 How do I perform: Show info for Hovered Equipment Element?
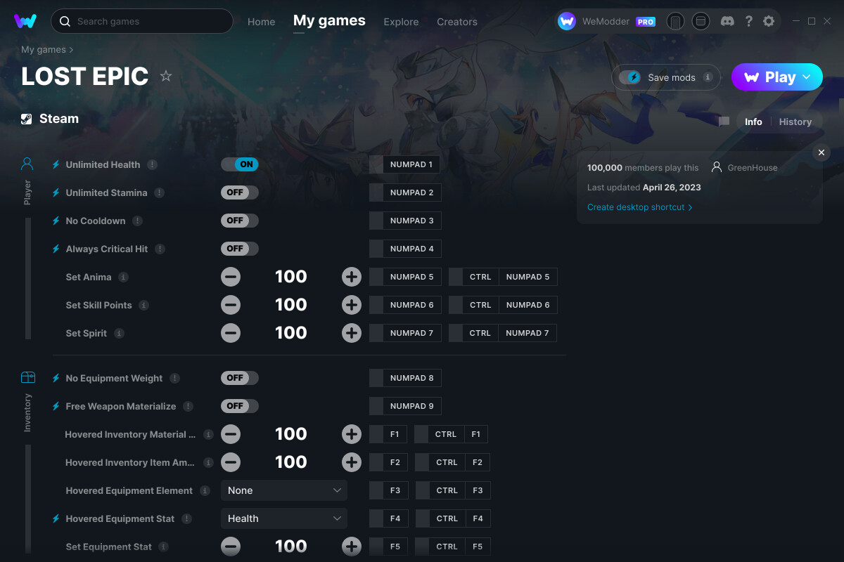205,490
